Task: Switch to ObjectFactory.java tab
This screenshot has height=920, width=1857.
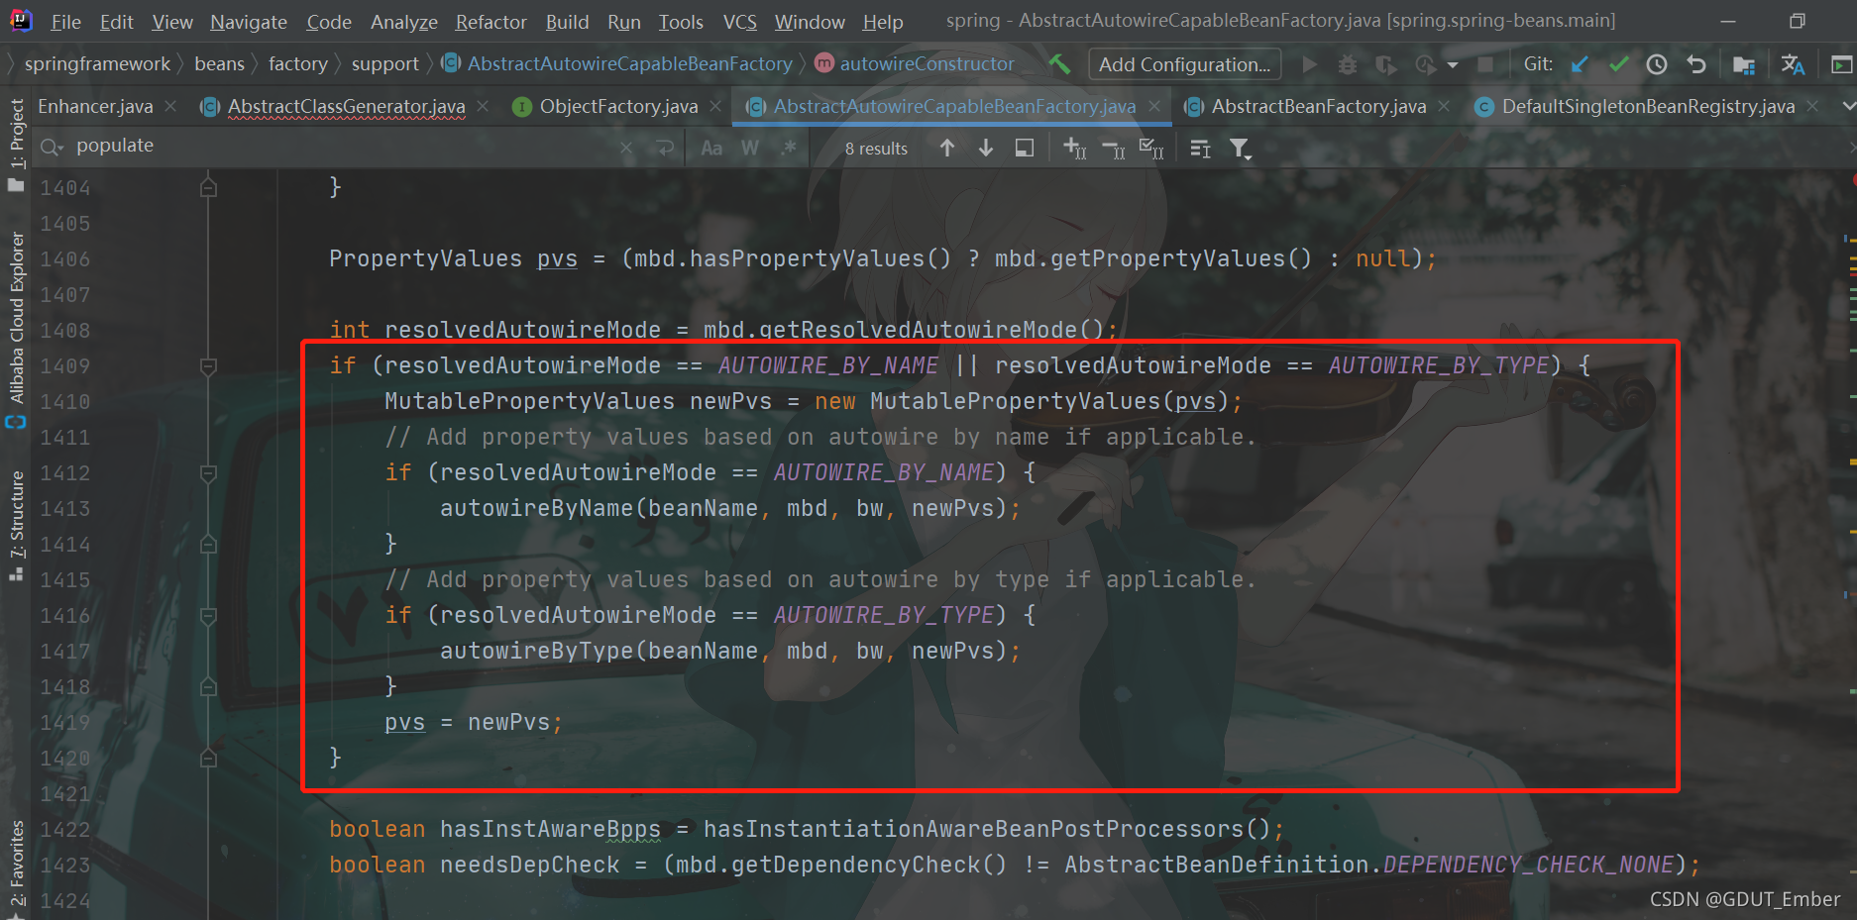Action: [x=618, y=106]
